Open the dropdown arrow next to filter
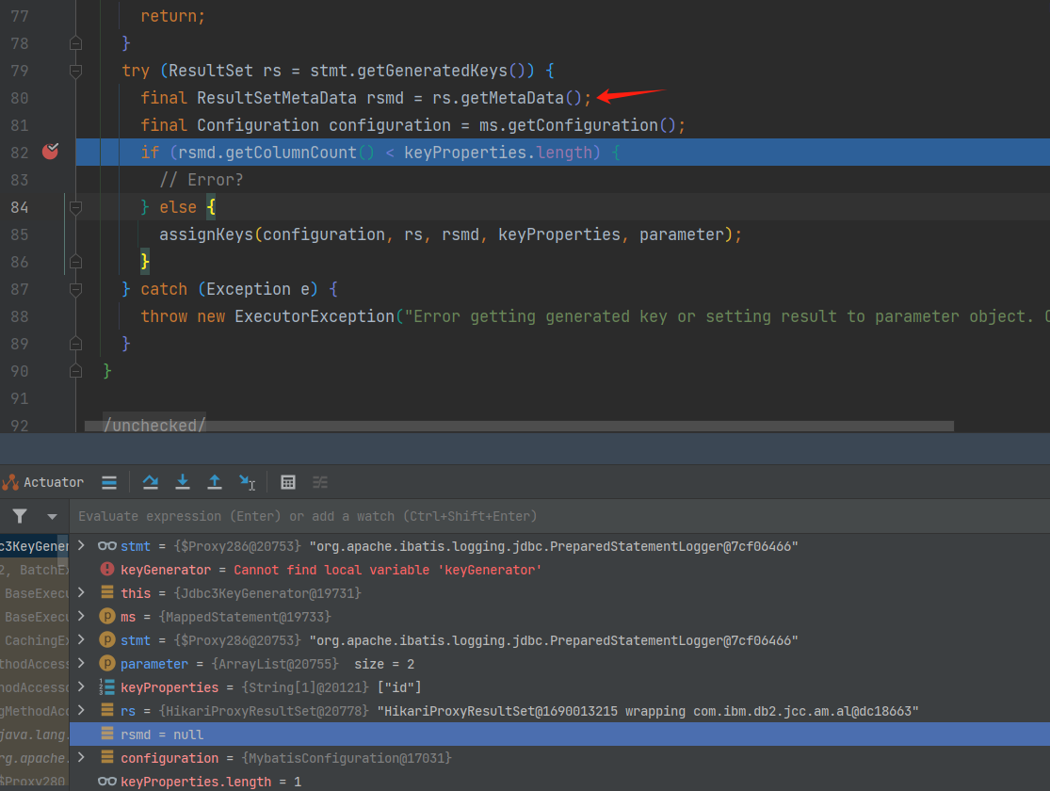Viewport: 1050px width, 791px height. coord(52,516)
